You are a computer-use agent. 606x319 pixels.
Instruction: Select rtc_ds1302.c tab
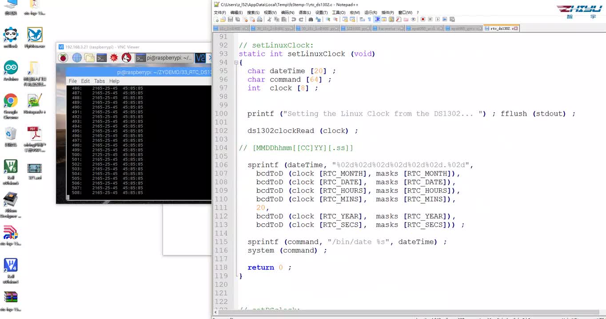pyautogui.click(x=500, y=28)
